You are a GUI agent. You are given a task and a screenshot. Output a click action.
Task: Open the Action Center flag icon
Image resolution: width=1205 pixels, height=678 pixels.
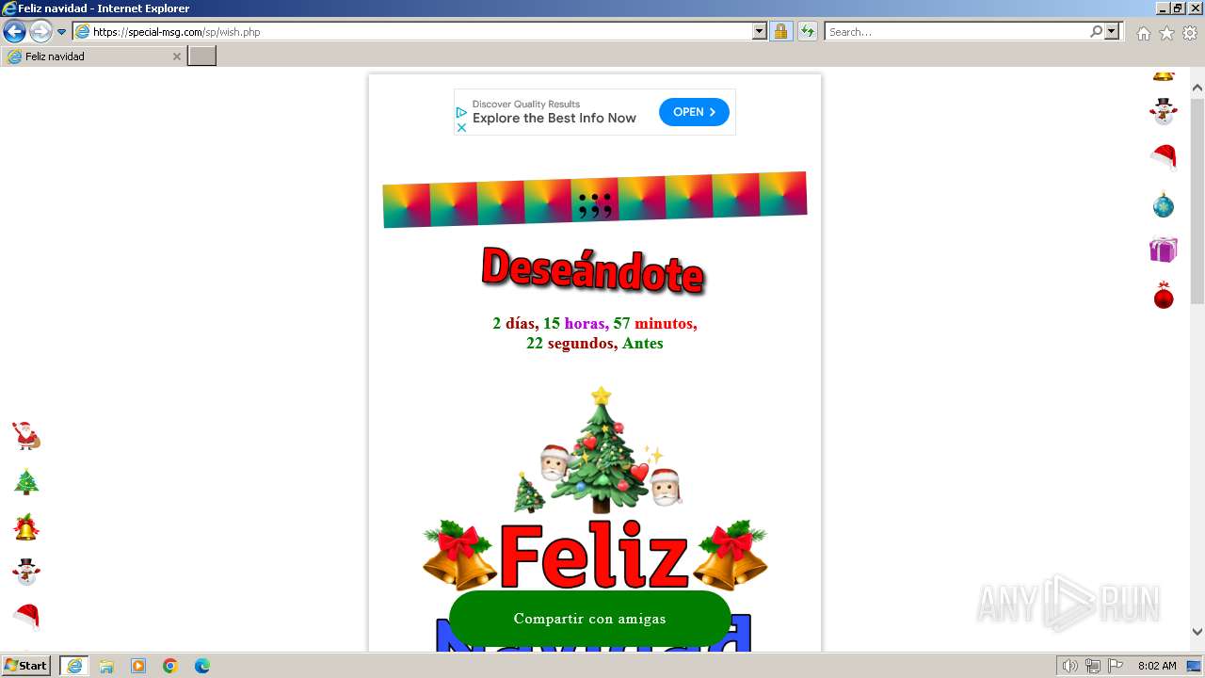(x=1116, y=666)
